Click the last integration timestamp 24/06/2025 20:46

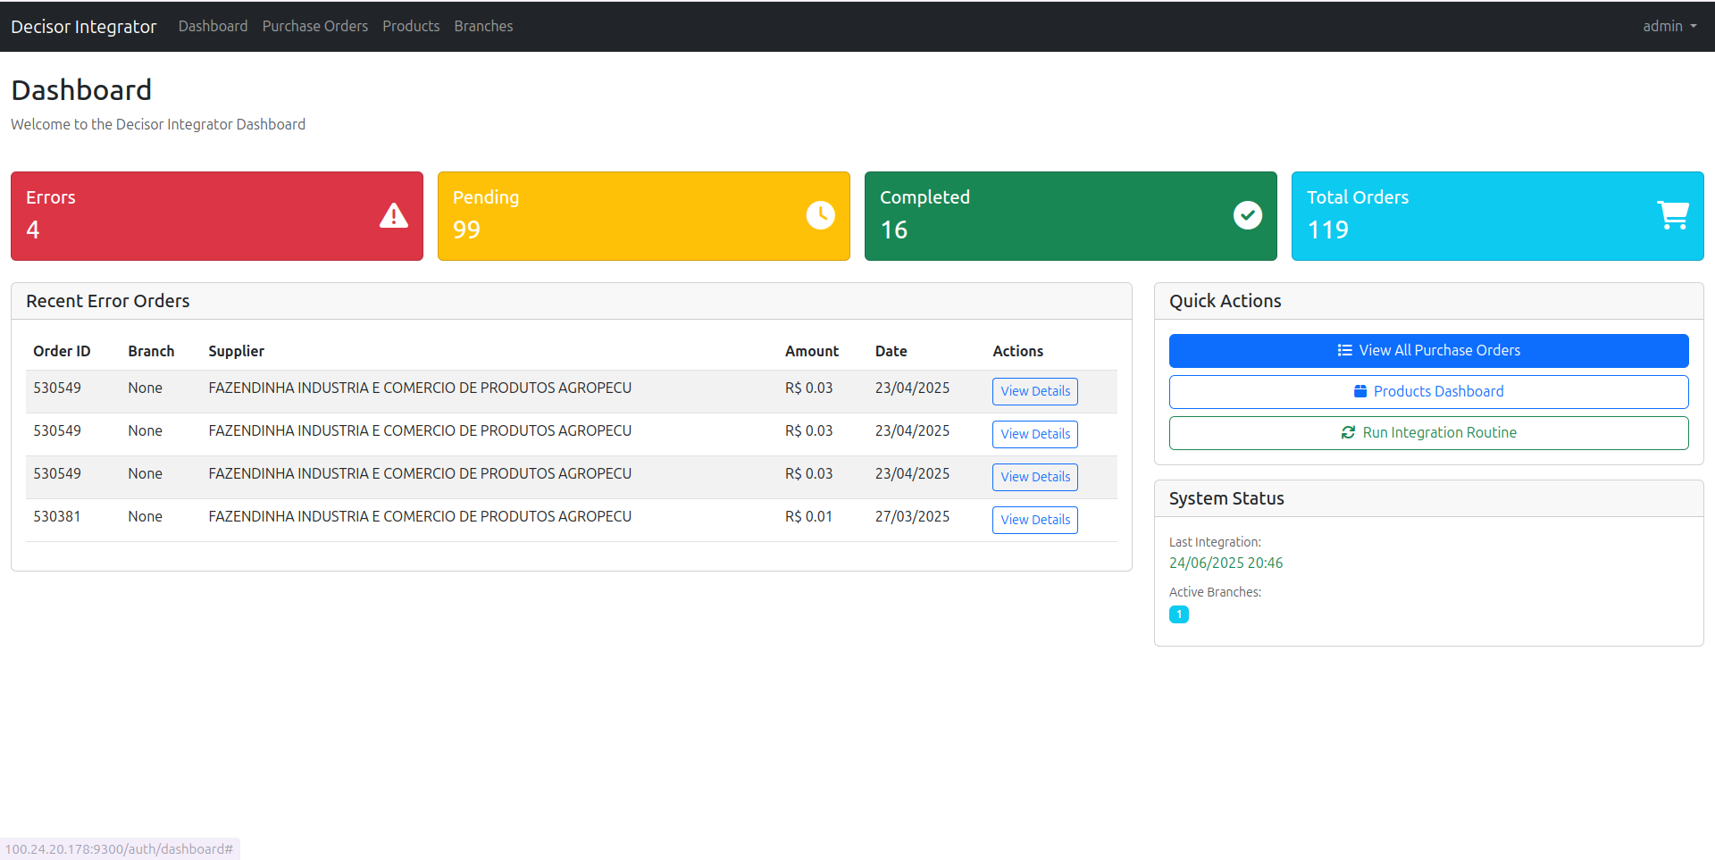click(1226, 564)
